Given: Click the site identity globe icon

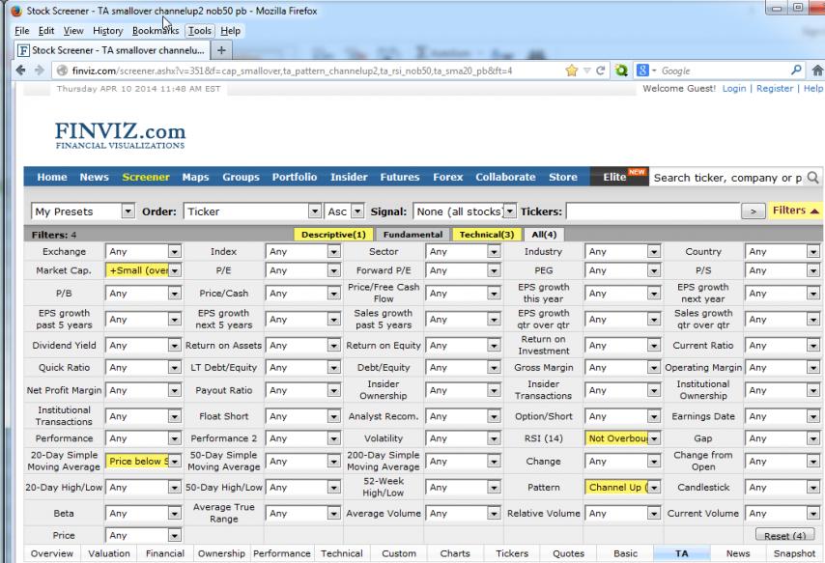Looking at the screenshot, I should coord(62,70).
